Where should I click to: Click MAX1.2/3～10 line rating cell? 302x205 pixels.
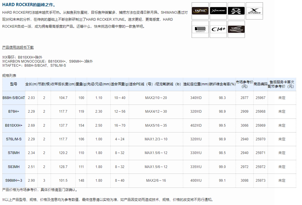click(x=156, y=139)
